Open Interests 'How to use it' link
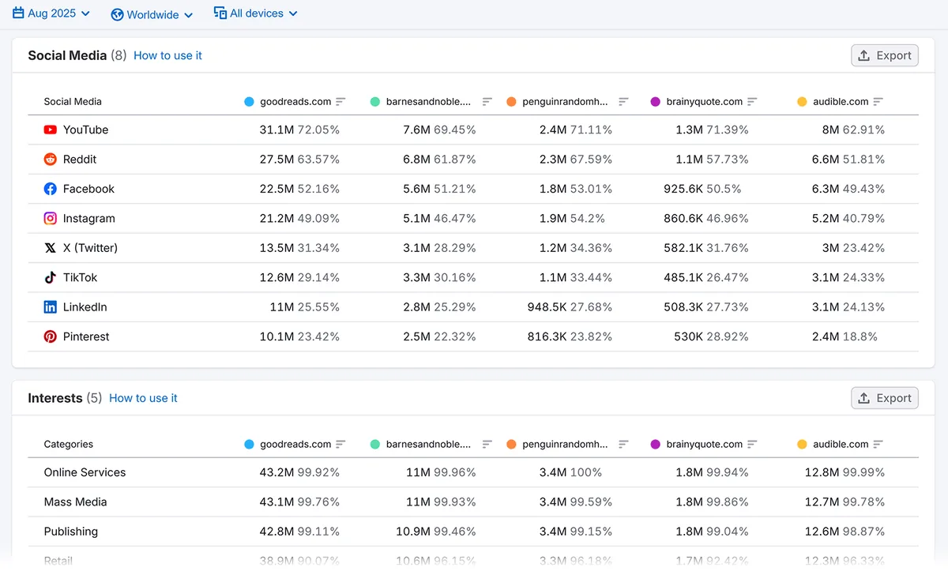This screenshot has width=948, height=575. pos(143,398)
